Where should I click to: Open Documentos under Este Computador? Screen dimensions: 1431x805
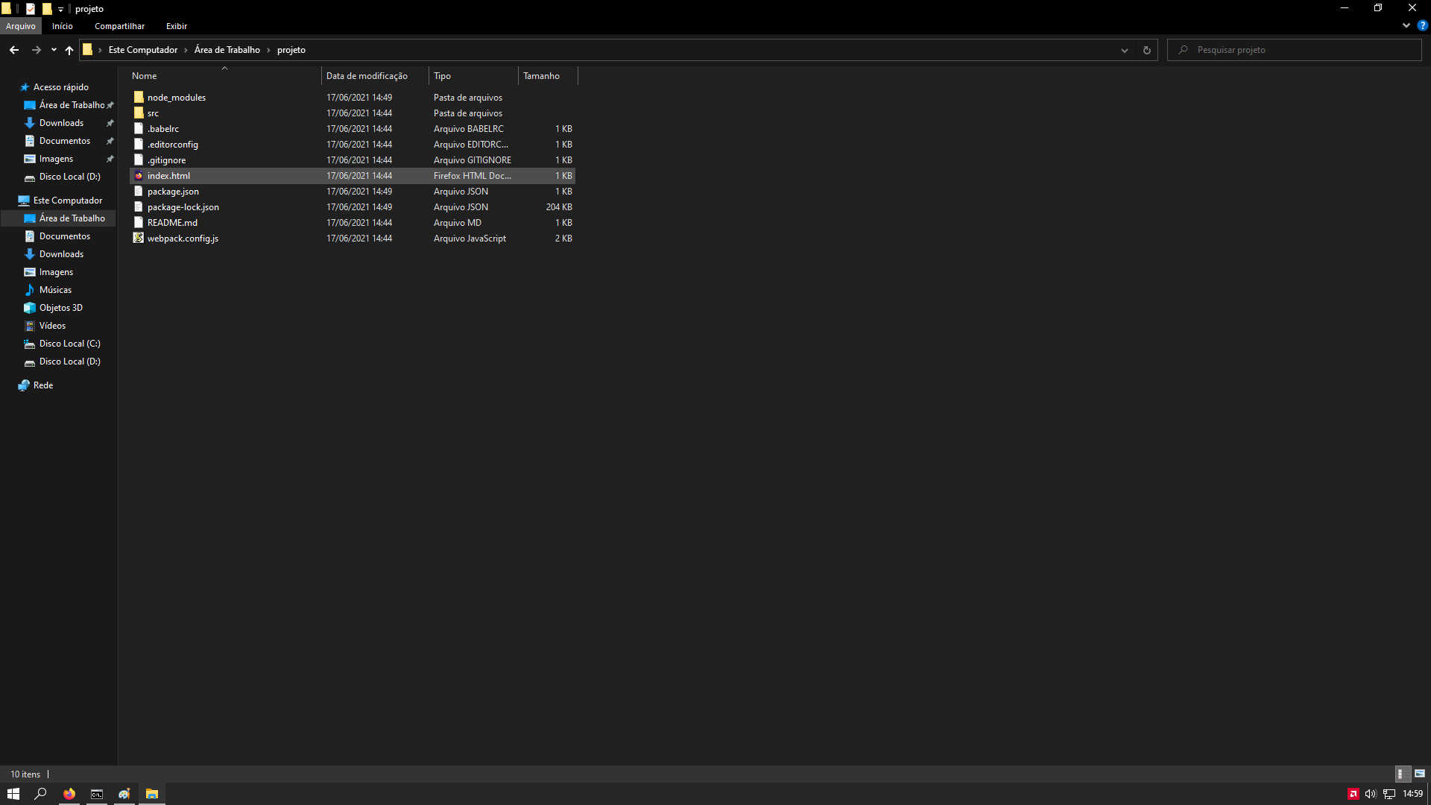click(65, 236)
